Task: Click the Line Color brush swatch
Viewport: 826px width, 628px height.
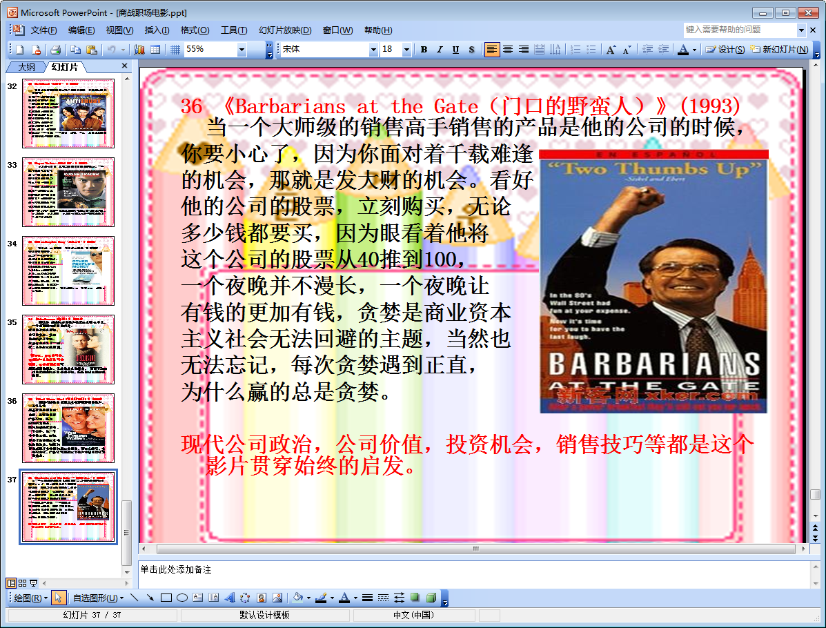Action: 321,598
